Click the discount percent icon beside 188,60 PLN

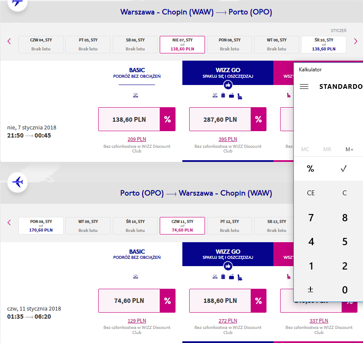259,301
